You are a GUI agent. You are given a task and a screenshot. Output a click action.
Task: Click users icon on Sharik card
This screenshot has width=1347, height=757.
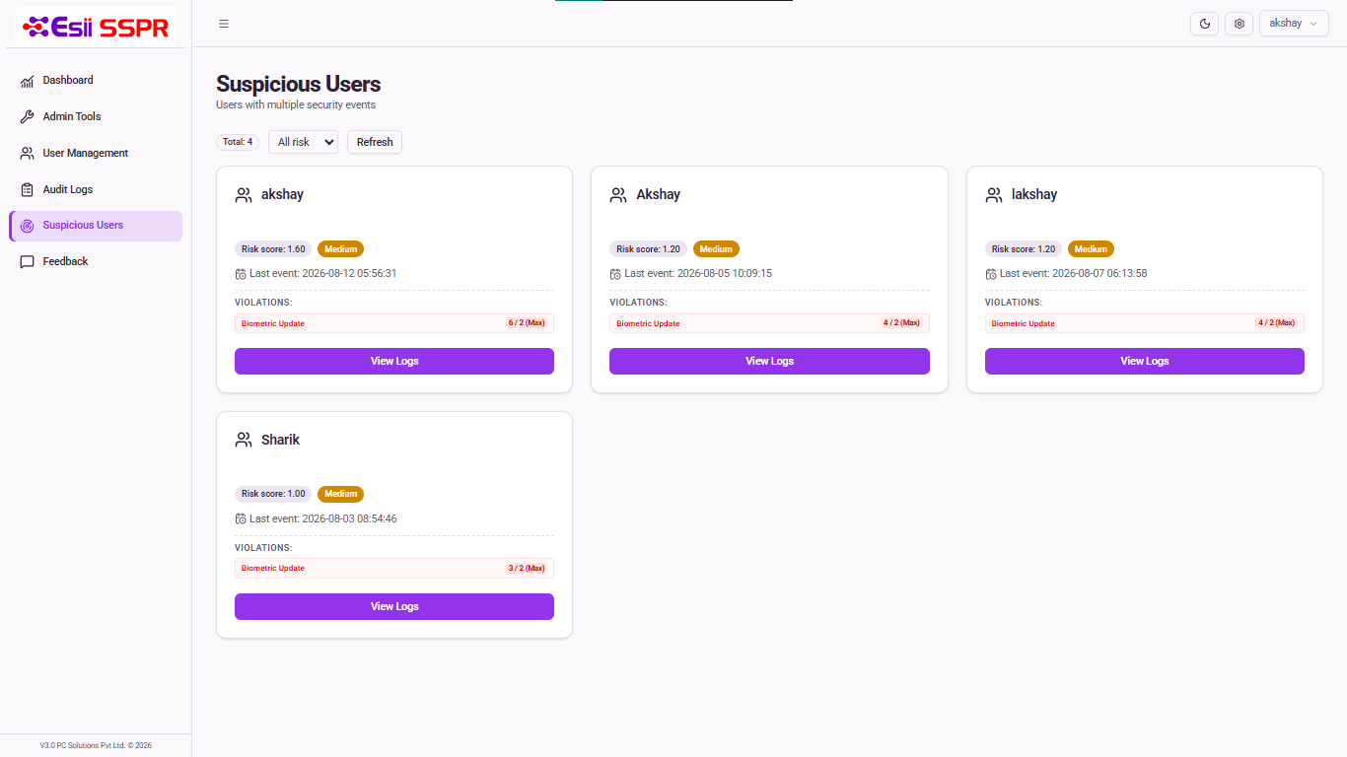pyautogui.click(x=244, y=441)
